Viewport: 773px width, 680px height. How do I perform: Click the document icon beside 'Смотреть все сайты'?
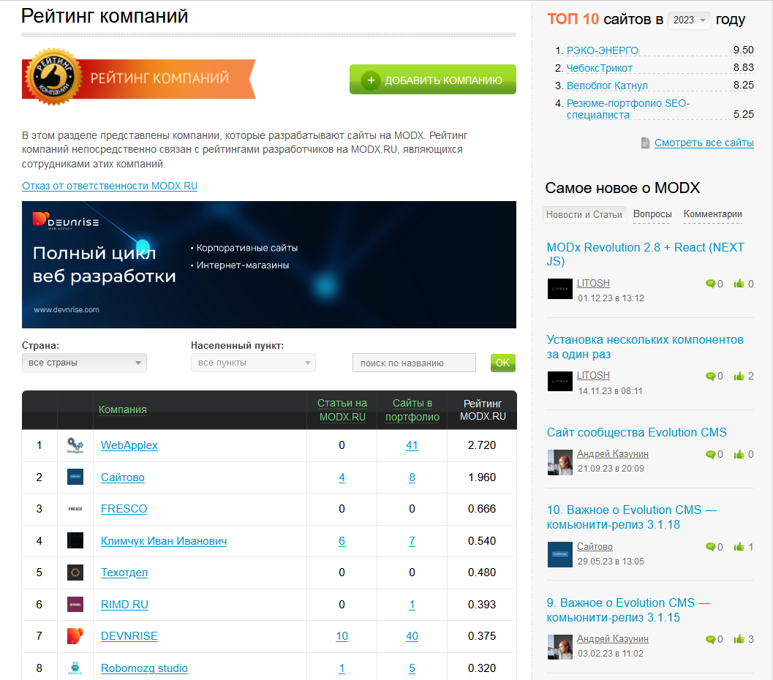click(645, 143)
